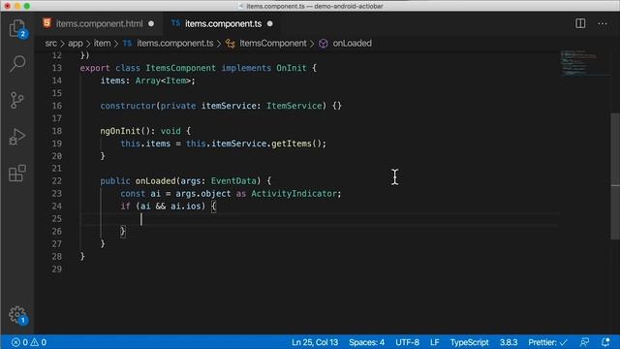
Task: Click the ActivityIndicator type on line 23
Action: (294, 194)
